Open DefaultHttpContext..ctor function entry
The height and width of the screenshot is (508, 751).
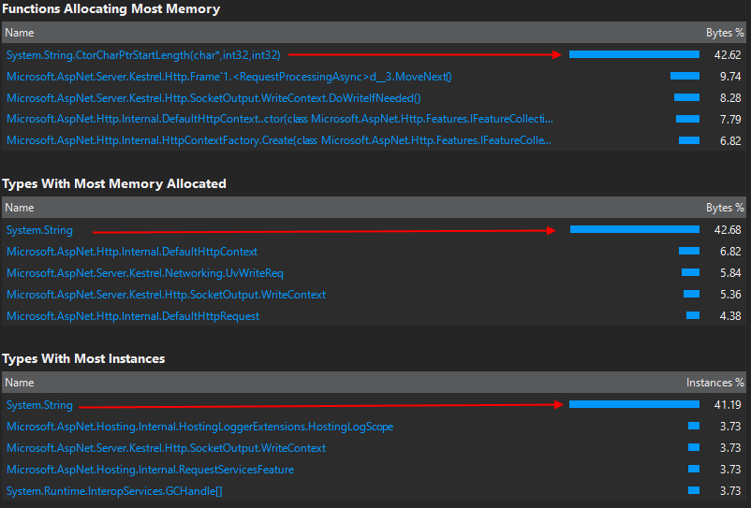coord(280,119)
